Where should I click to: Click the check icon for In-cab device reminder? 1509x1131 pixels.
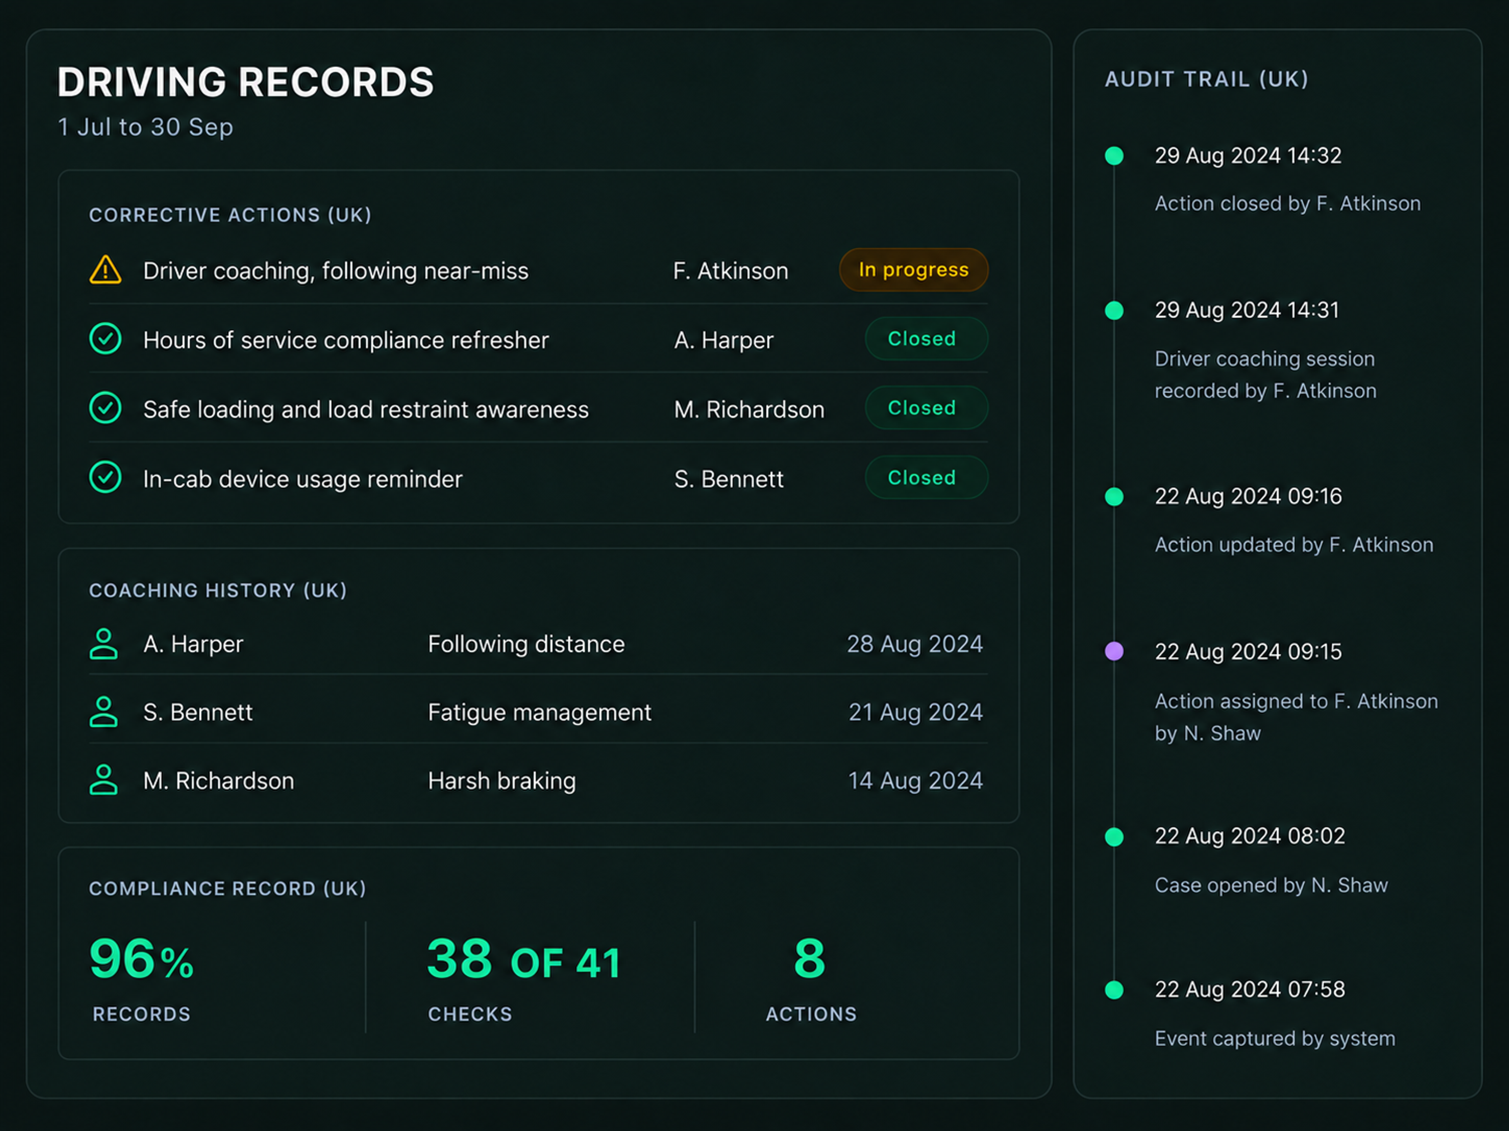[105, 478]
